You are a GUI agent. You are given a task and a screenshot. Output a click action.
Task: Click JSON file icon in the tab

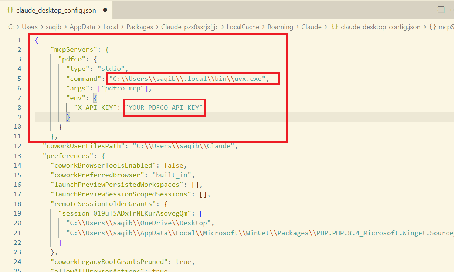pos(10,10)
